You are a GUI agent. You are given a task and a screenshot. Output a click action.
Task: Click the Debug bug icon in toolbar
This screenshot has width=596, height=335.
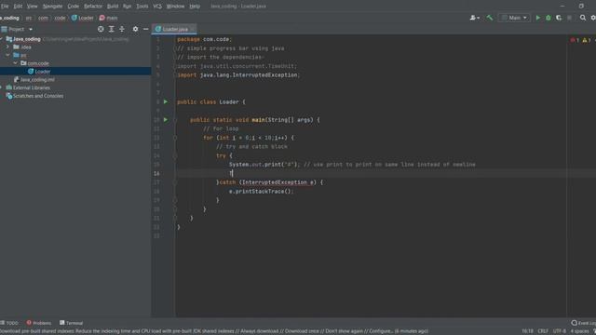[x=549, y=18]
